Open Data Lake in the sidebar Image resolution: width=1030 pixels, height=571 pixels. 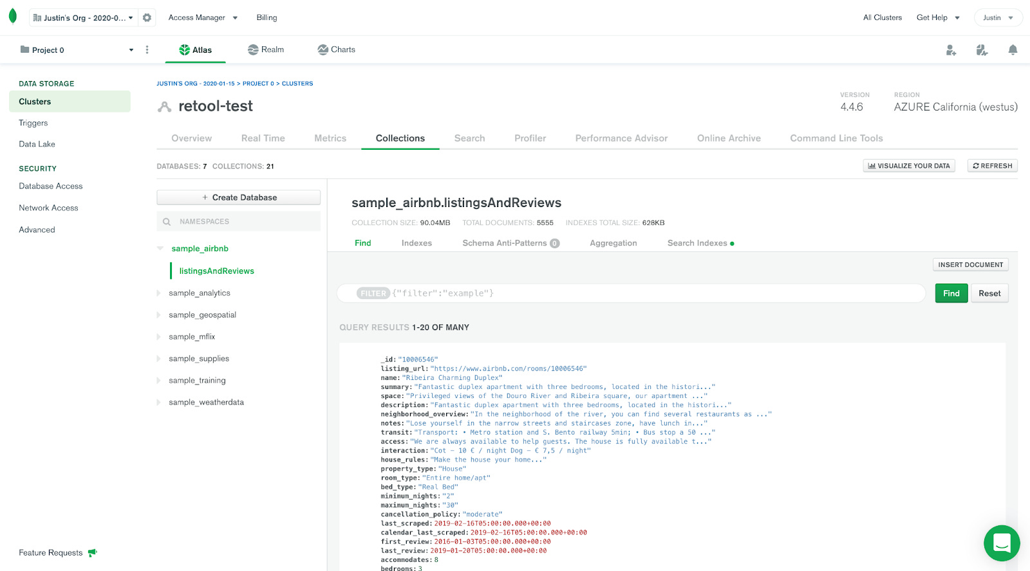point(37,144)
